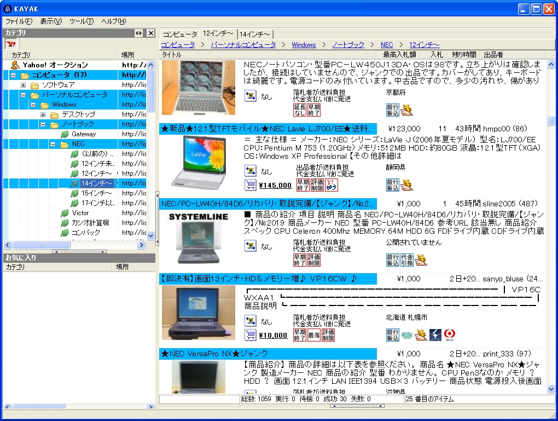The height and width of the screenshot is (421, 558).
Task: Click the blue bank logo icon next to MUFG
Action: click(435, 335)
